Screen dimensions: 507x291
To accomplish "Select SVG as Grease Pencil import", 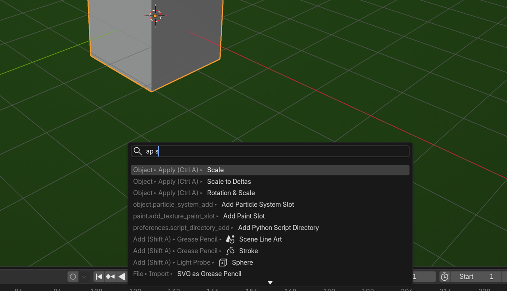I will click(x=270, y=274).
